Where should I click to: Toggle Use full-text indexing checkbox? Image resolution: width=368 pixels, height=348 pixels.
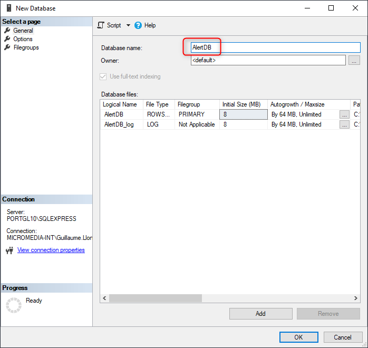pos(103,76)
